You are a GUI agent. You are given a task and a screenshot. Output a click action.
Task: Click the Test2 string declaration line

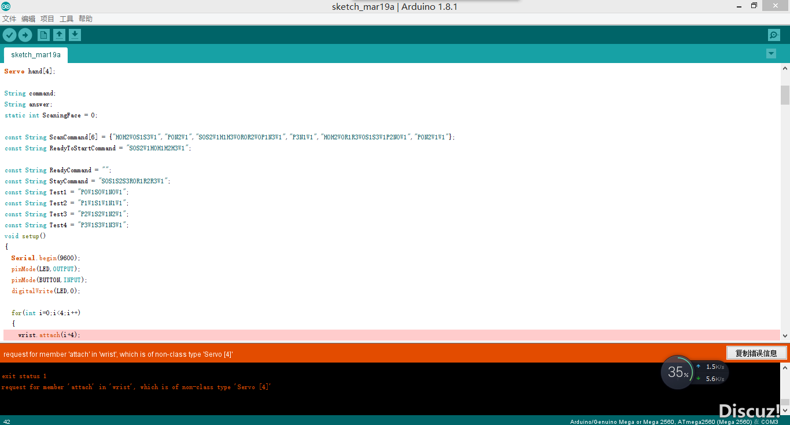coord(67,203)
